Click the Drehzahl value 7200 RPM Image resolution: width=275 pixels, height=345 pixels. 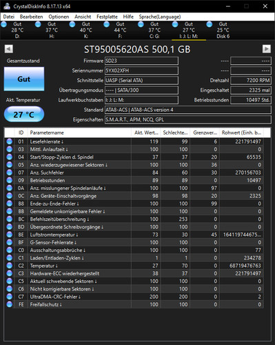(251, 81)
